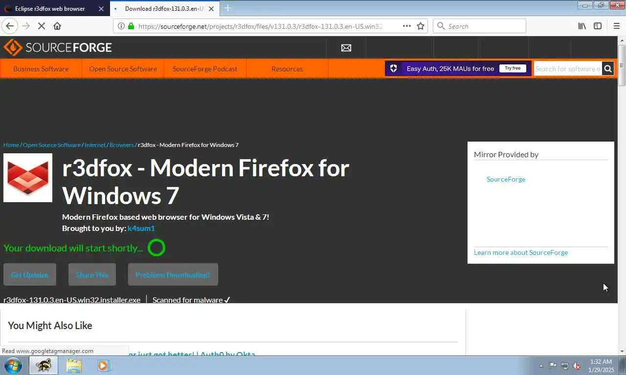Open Windows Explorer from the taskbar
Image resolution: width=626 pixels, height=375 pixels.
[x=74, y=365]
